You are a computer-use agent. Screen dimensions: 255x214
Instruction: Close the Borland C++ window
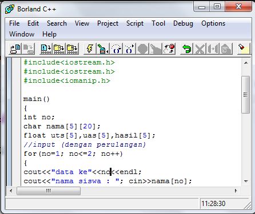tap(238, 7)
